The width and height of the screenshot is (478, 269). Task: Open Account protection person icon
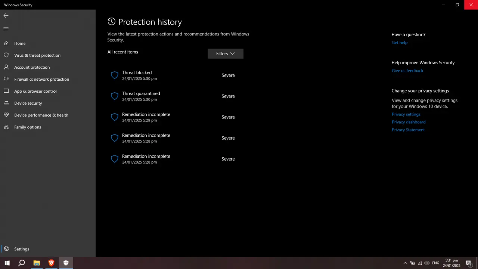pyautogui.click(x=6, y=67)
